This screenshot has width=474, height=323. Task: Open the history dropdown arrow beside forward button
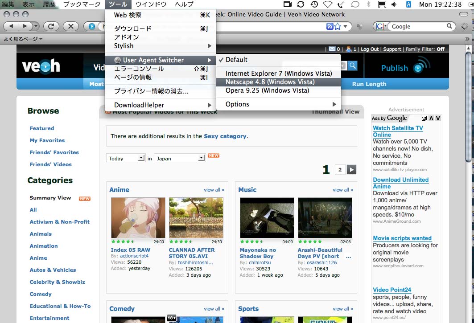36,26
